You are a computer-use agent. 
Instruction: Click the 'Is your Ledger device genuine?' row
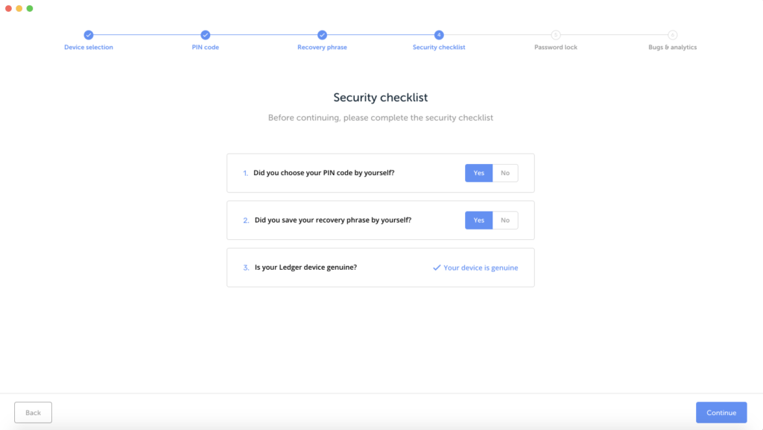(x=381, y=268)
